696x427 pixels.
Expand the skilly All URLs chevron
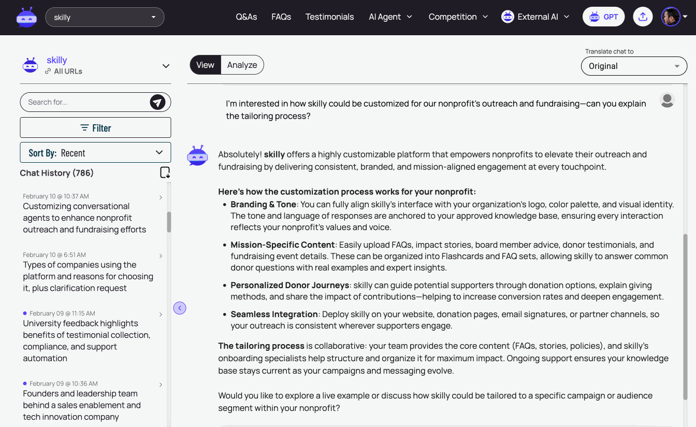coord(166,66)
